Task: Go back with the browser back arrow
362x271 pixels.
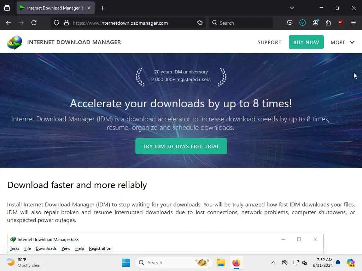Action: point(8,23)
